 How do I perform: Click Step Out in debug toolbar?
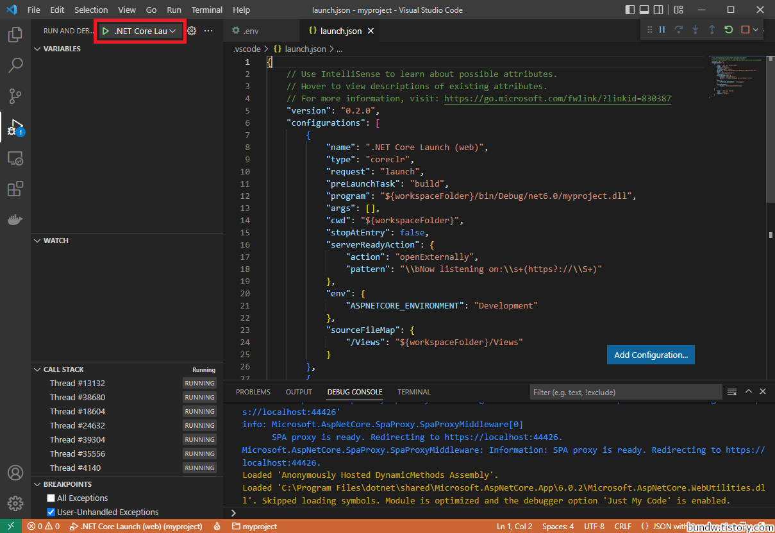712,30
